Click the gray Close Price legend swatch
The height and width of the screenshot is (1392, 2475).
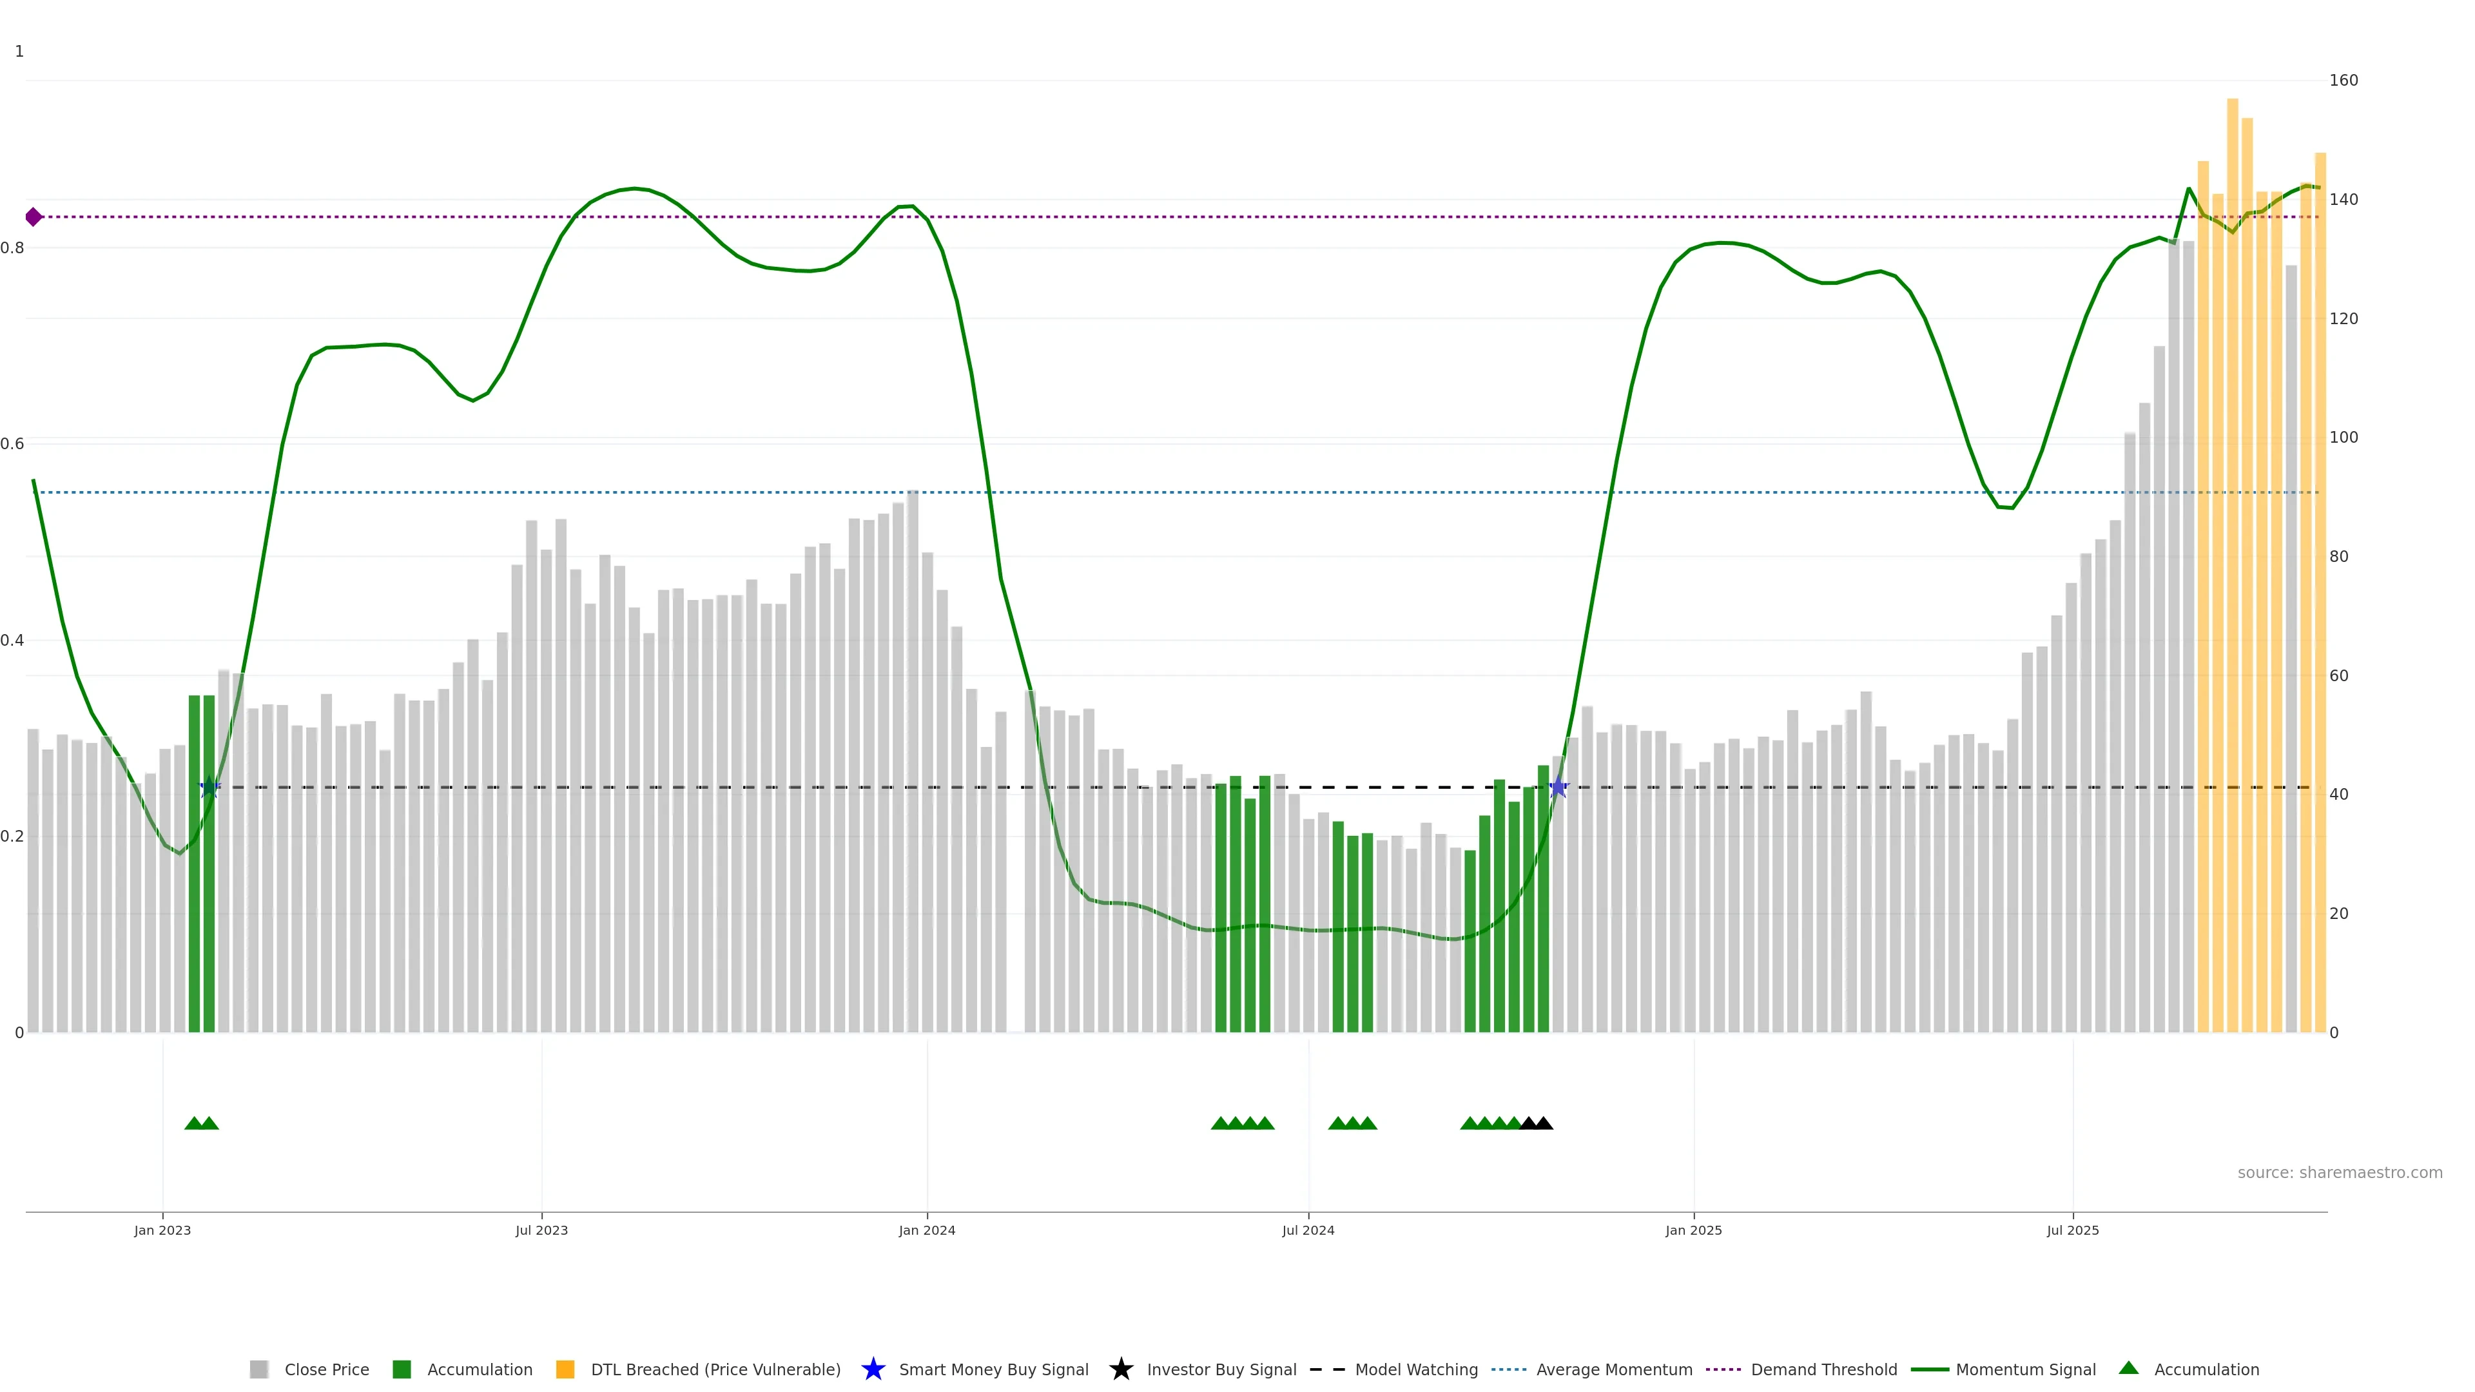(x=258, y=1370)
